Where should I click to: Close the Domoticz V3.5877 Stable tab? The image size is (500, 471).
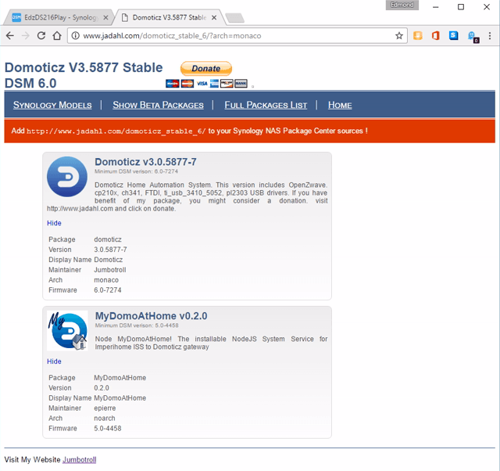(214, 17)
